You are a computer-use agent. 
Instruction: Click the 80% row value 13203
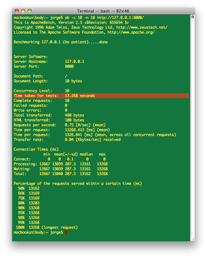click(x=34, y=203)
